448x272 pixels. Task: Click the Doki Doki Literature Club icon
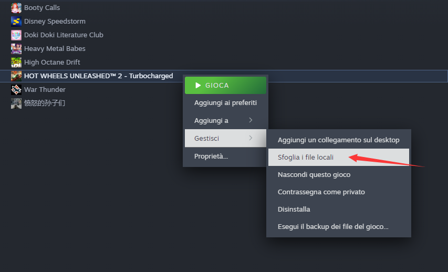[x=16, y=35]
